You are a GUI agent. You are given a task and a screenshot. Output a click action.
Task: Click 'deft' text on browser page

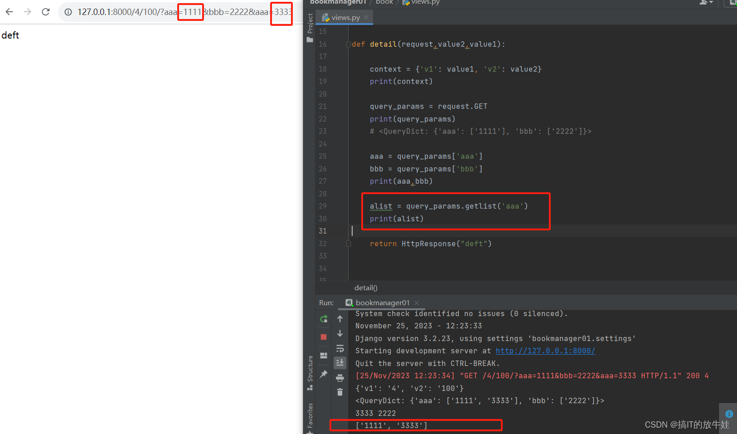pos(10,35)
